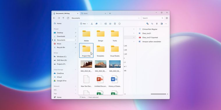Cut the selected item with scissors icon

tap(92, 24)
